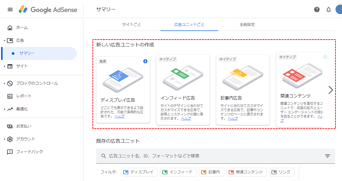The image size is (342, 181).
Task: Open ヘルプ link on ディスプレイ広告 card
Action: (x=120, y=116)
